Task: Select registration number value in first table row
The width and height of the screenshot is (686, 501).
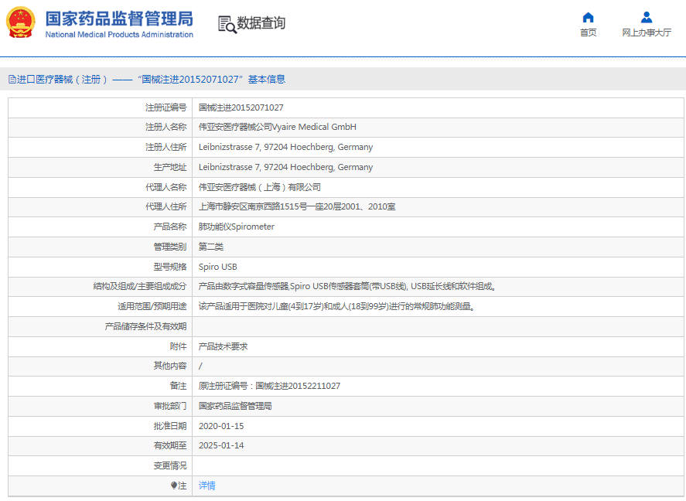Action: [241, 107]
